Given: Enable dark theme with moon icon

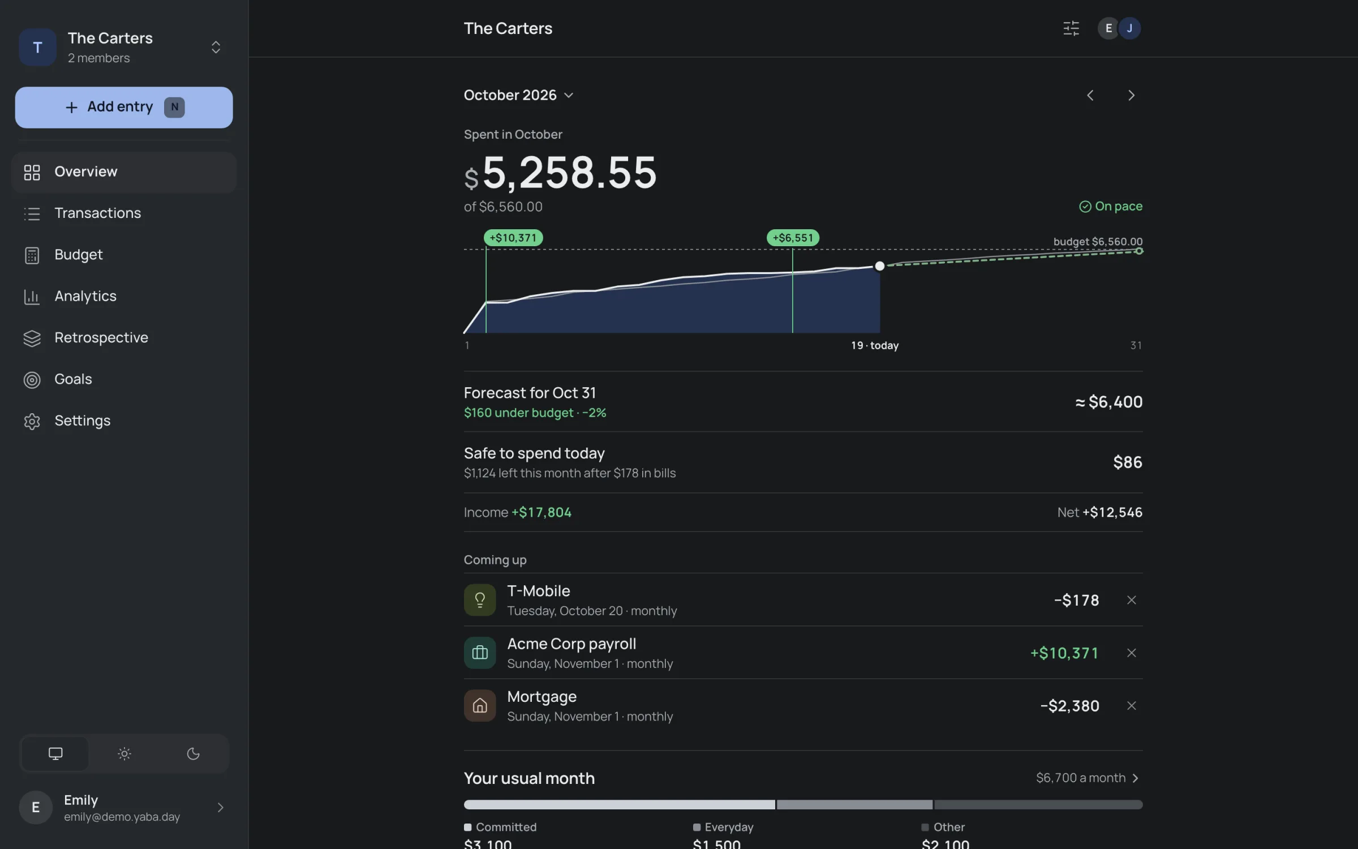Looking at the screenshot, I should click(x=193, y=753).
